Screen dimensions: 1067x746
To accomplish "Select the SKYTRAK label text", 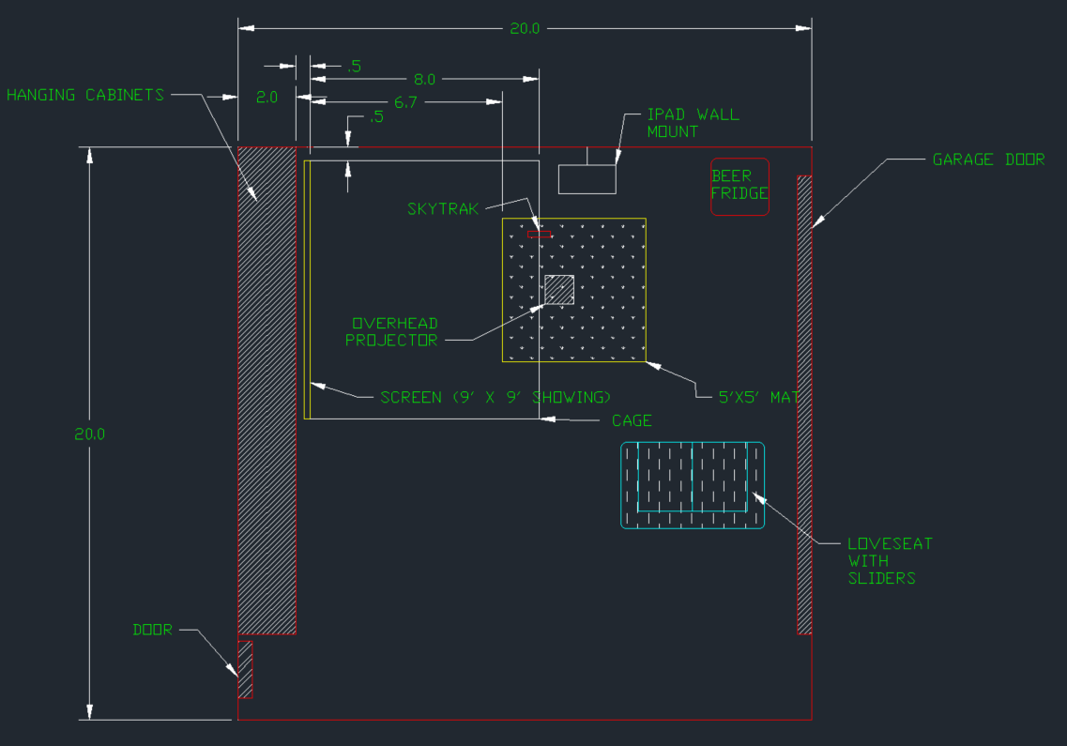I will click(x=443, y=209).
